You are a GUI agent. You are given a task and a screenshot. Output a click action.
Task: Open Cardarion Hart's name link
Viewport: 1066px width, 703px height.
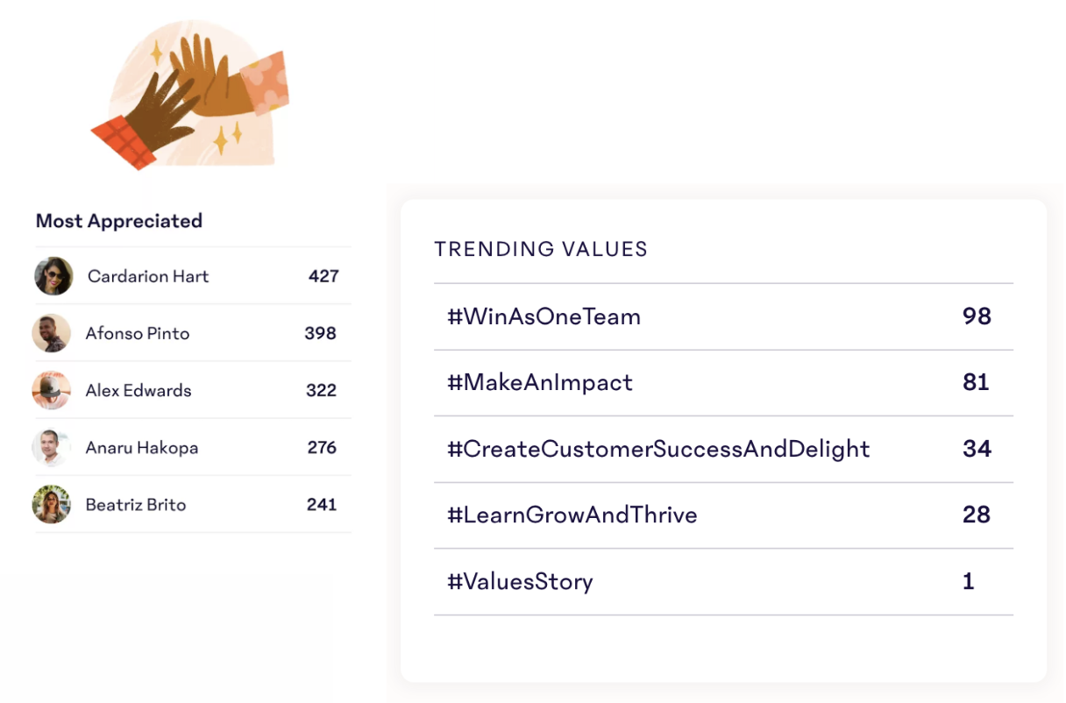point(148,276)
